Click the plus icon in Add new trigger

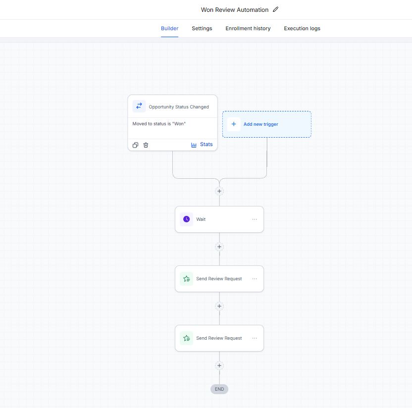(x=234, y=124)
